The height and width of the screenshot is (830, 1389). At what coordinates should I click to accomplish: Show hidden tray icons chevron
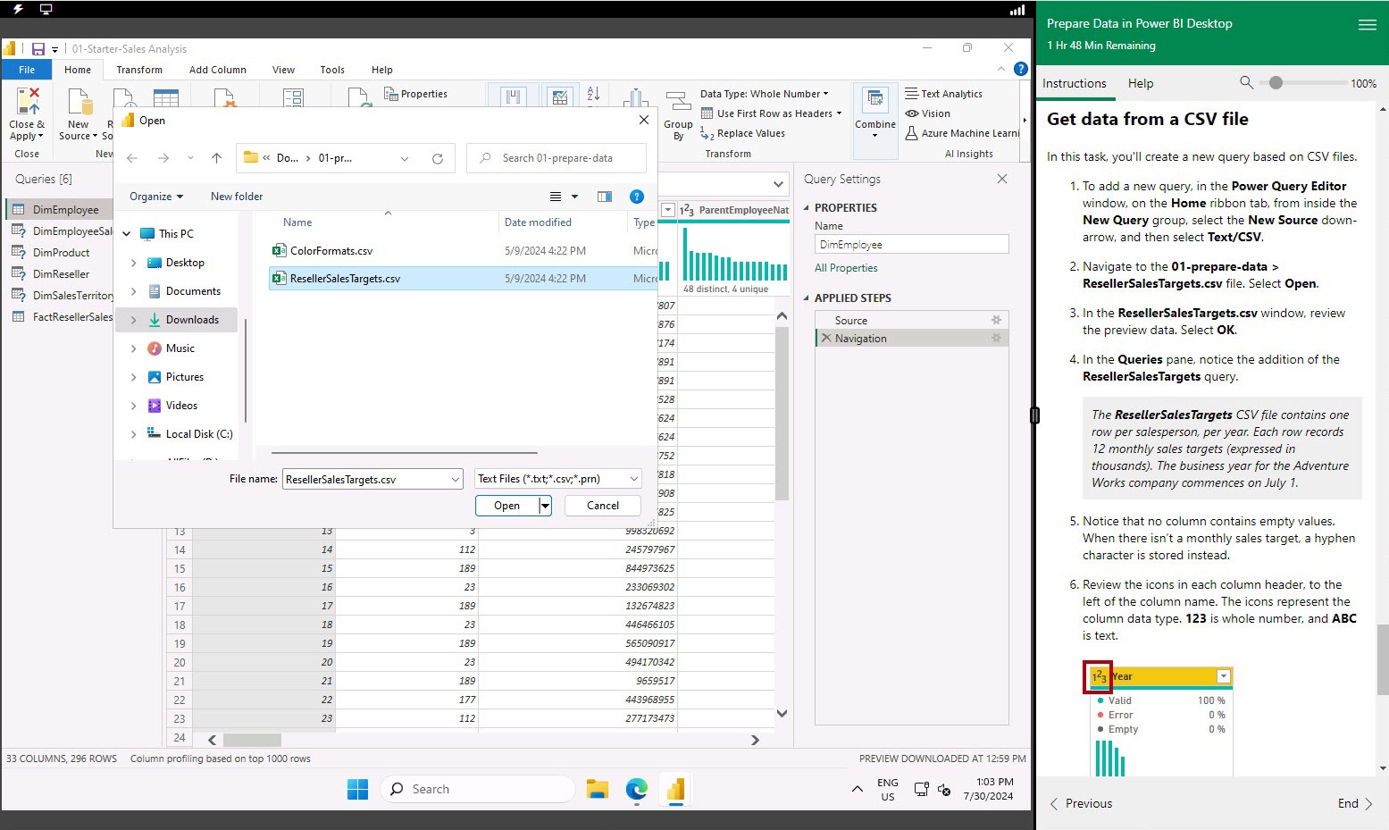(x=858, y=789)
